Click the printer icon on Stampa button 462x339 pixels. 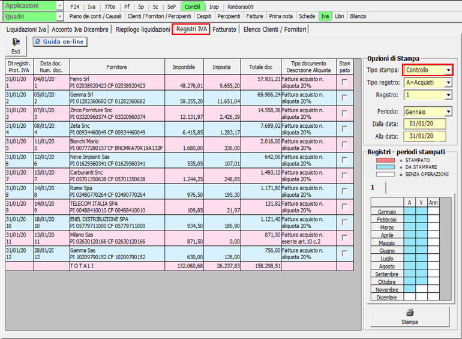click(x=410, y=313)
